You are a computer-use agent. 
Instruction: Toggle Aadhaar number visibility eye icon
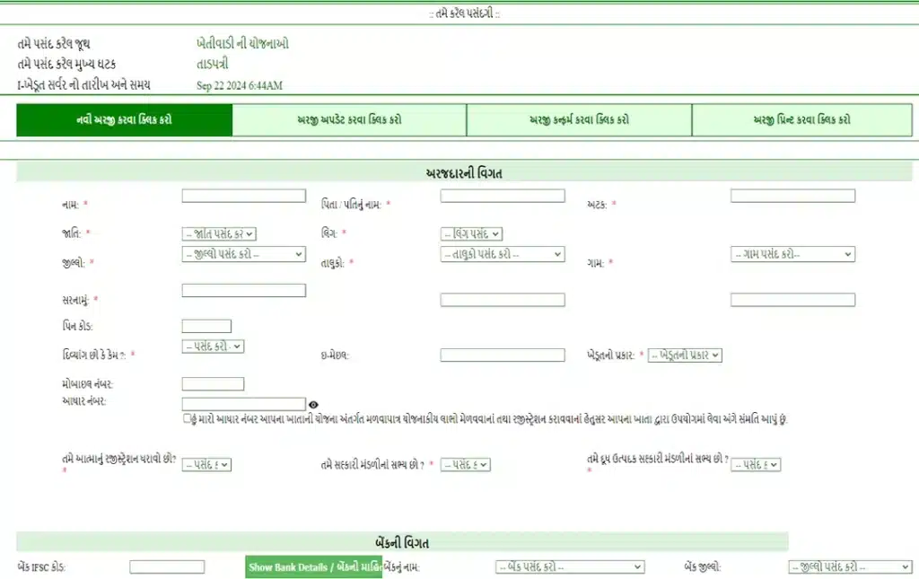point(314,404)
